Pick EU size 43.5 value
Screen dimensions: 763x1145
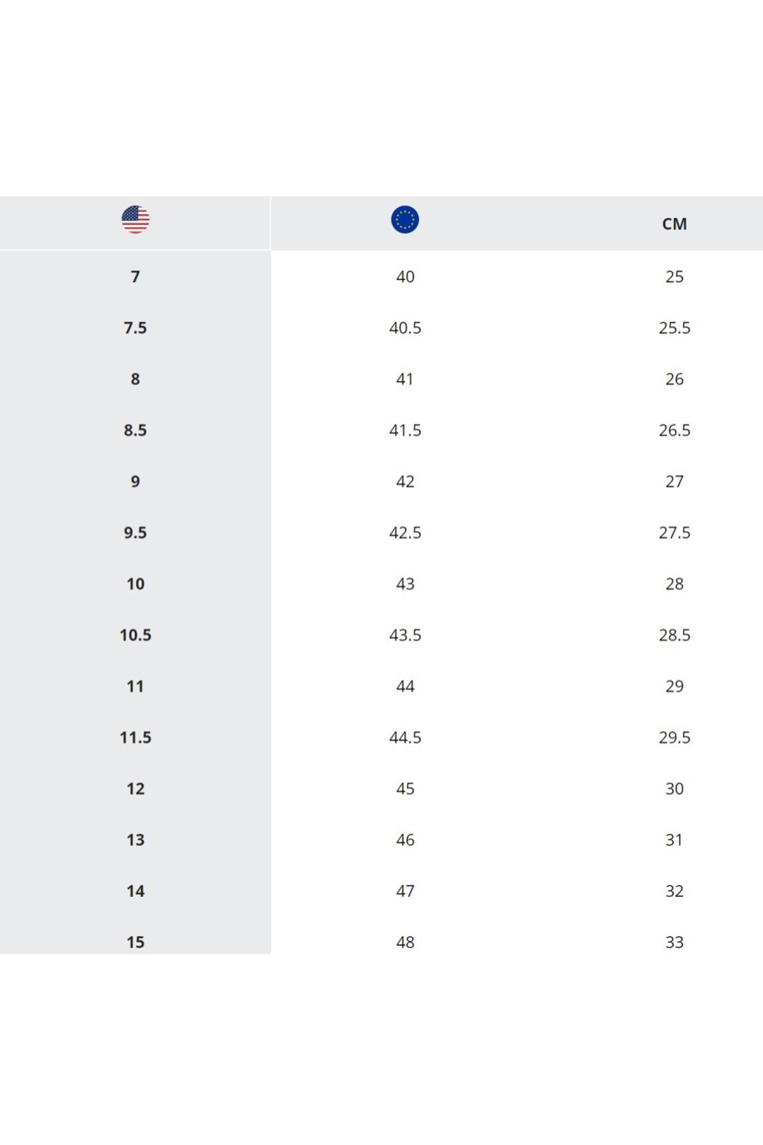click(405, 635)
